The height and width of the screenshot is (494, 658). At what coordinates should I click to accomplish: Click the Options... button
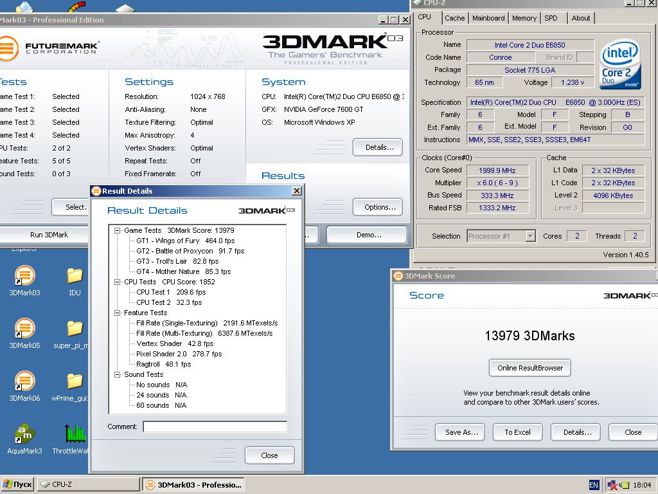pyautogui.click(x=378, y=207)
